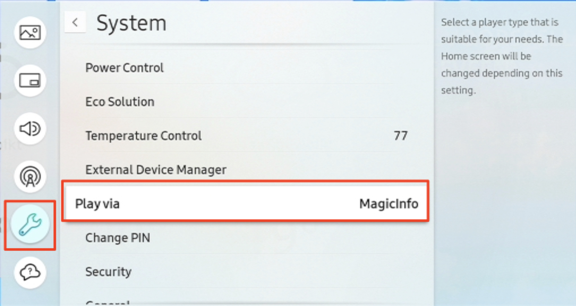This screenshot has width=576, height=306.
Task: Click the temperature value 77
Action: pyautogui.click(x=401, y=135)
